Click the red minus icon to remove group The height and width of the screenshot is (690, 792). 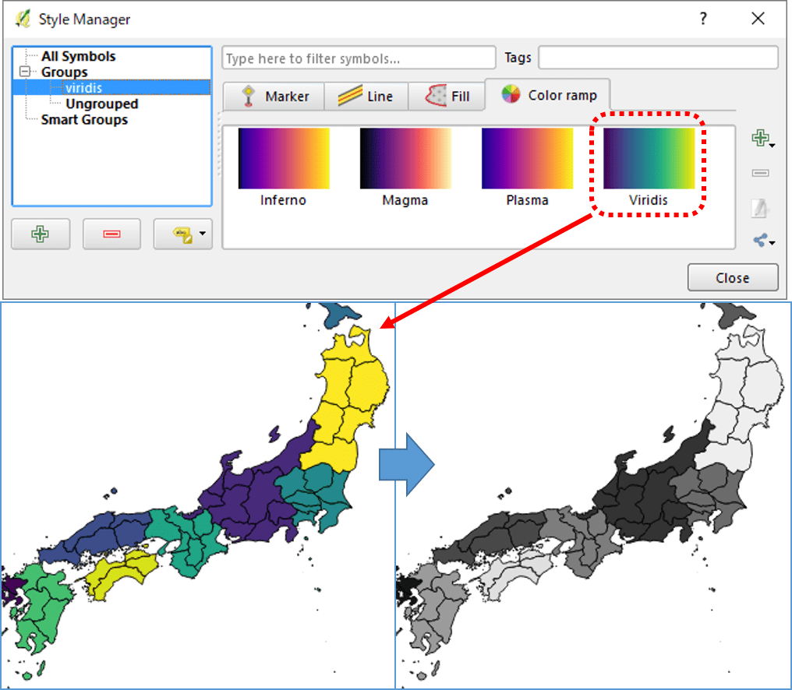111,234
